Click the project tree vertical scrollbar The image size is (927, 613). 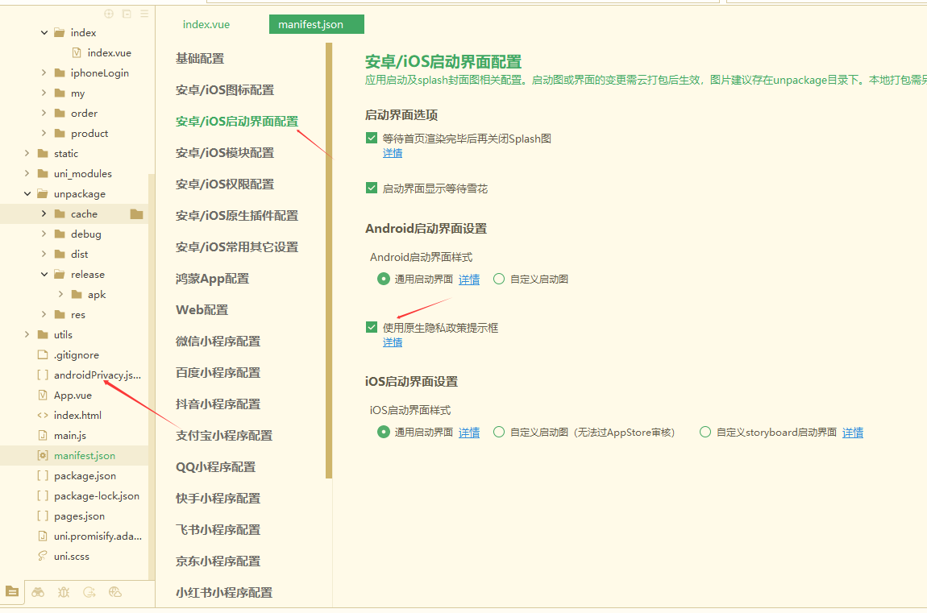(152, 377)
